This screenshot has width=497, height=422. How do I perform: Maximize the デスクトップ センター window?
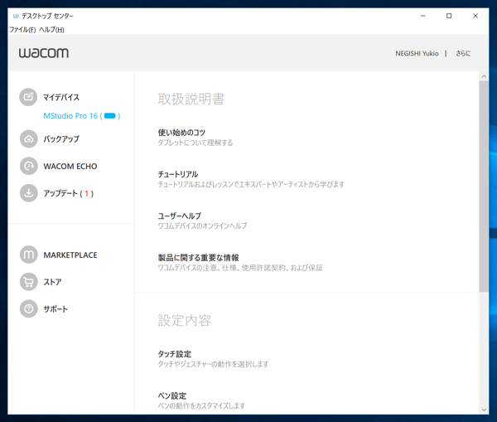click(x=449, y=16)
